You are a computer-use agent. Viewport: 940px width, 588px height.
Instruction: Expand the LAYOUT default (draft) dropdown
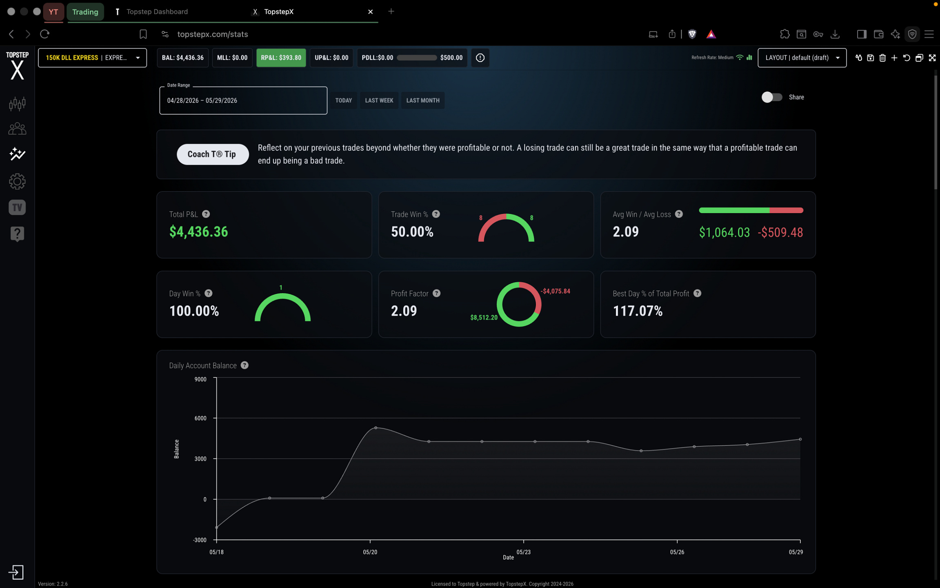(802, 58)
